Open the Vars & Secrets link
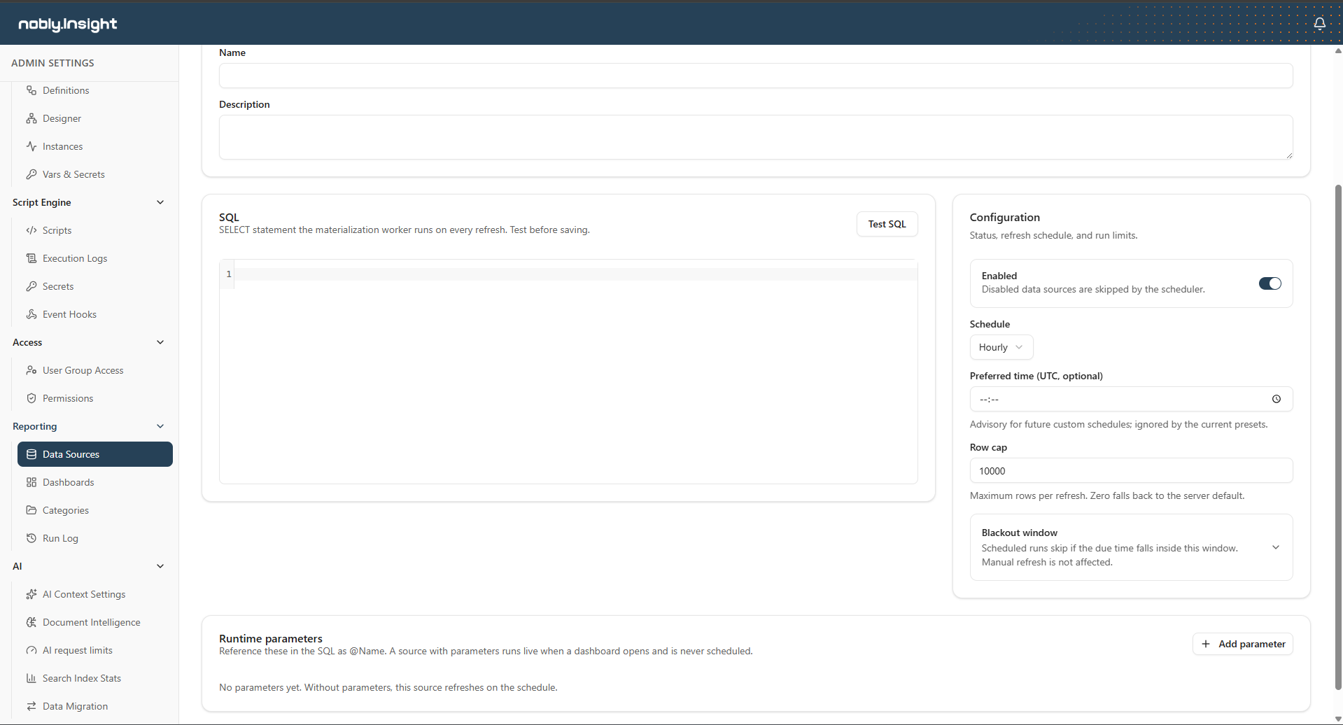 95,174
